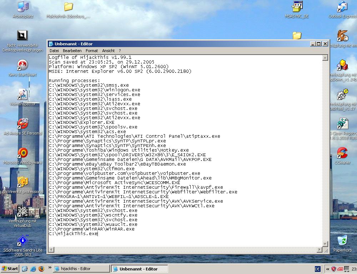Image resolution: width=357 pixels, height=274 pixels.
Task: Click the line 'Logfile of HijackThis v1.99.1'
Action: pyautogui.click(x=90, y=57)
